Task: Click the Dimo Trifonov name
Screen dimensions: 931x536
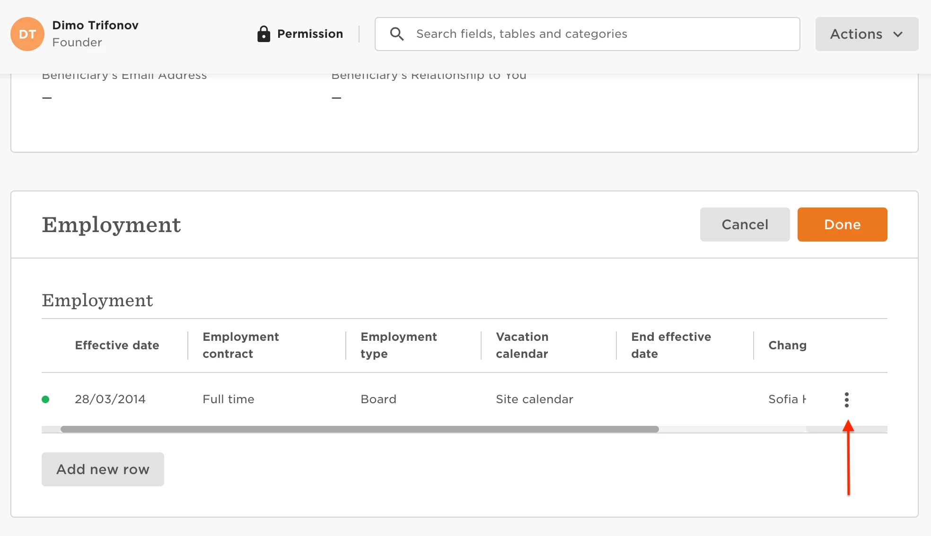Action: (x=95, y=25)
